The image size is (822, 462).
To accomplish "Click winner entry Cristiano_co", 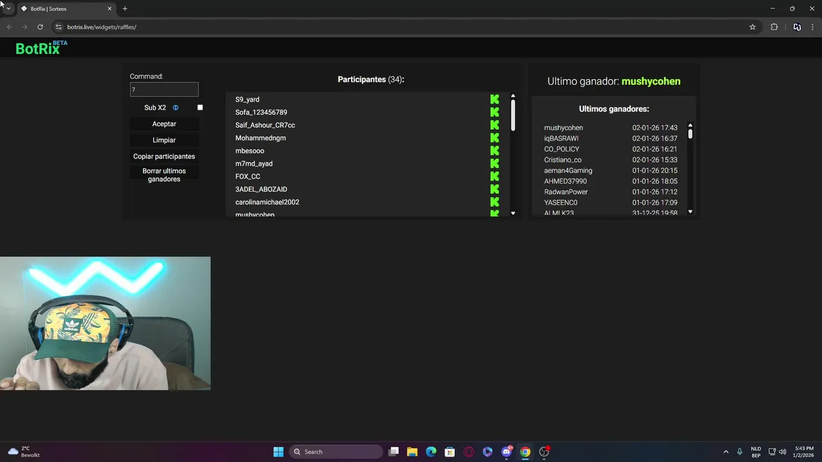I will tap(563, 160).
